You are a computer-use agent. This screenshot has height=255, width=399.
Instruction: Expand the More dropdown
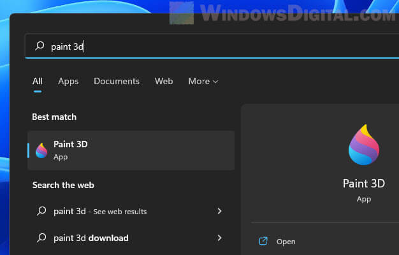tap(203, 81)
